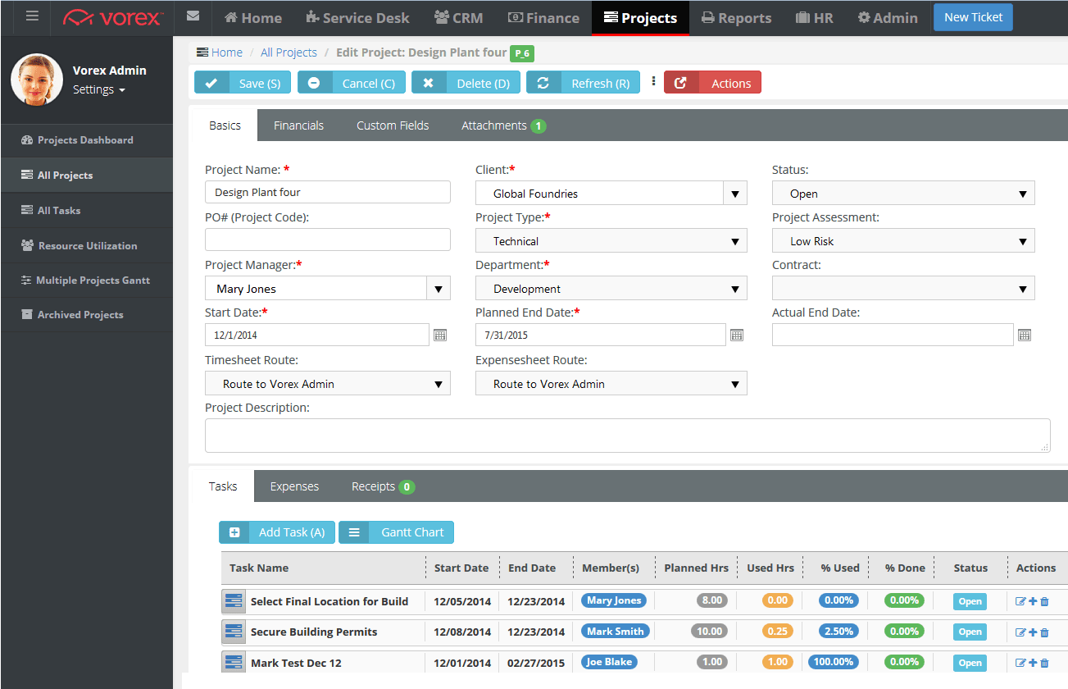Click edit icon for Select Final Location task

coord(1020,601)
